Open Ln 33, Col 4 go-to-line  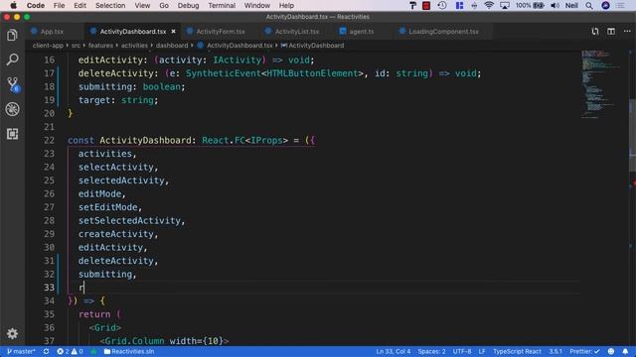coord(394,351)
